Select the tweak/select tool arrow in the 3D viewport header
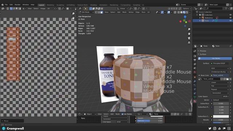233x131 pixels. [86, 9]
